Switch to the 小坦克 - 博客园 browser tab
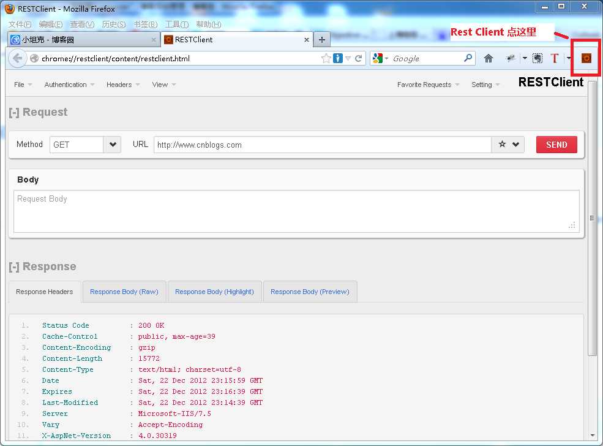This screenshot has width=603, height=446. [83, 40]
